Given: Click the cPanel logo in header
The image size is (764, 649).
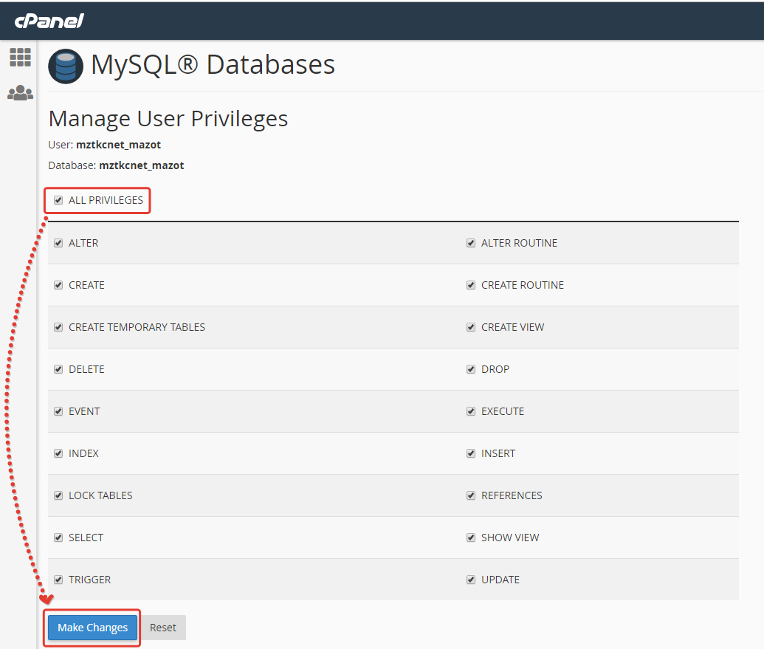Looking at the screenshot, I should (x=49, y=21).
